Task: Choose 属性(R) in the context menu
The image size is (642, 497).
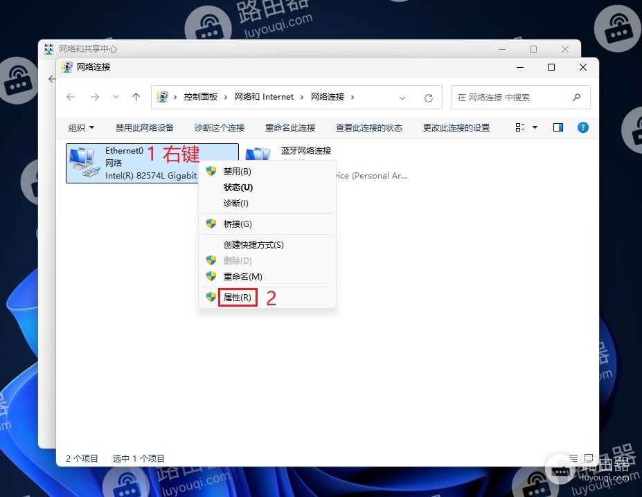Action: 267,297
